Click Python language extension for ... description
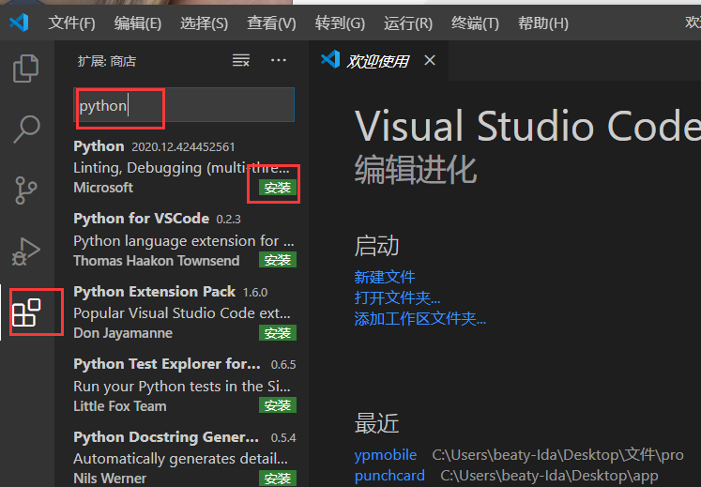This screenshot has height=487, width=701. [x=184, y=240]
